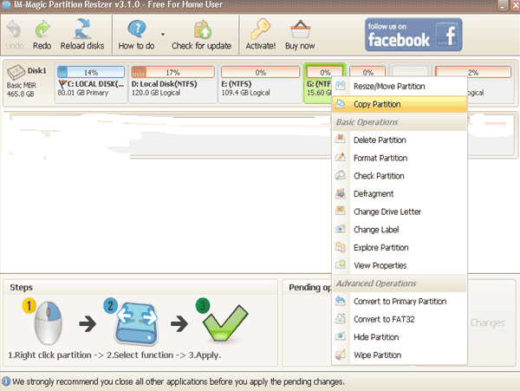Click the View Properties icon
The width and height of the screenshot is (520, 391).
(341, 264)
